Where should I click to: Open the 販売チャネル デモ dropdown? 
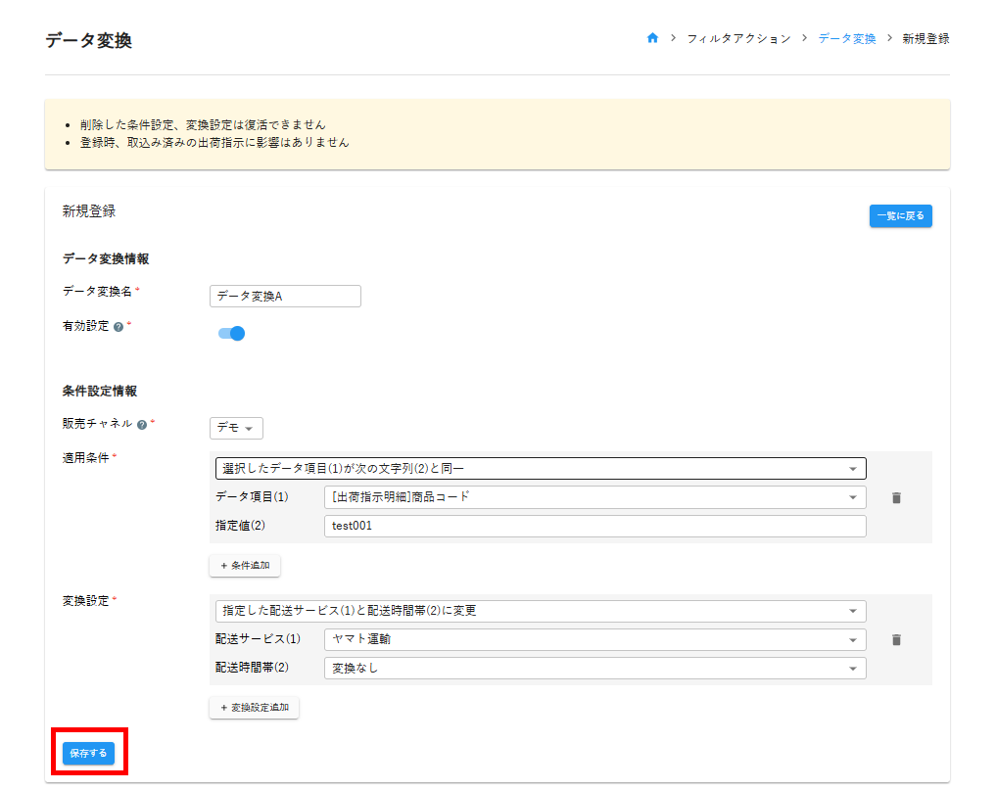tap(236, 429)
